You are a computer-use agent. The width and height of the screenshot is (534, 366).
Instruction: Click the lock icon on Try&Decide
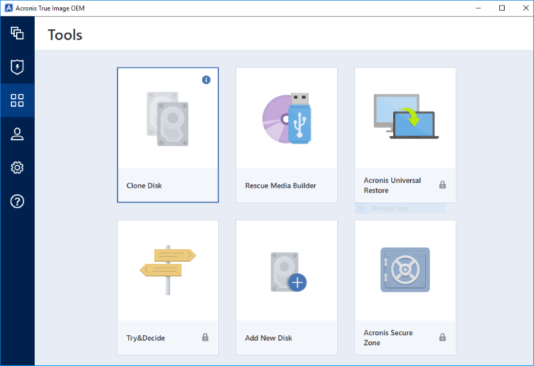[x=205, y=337]
